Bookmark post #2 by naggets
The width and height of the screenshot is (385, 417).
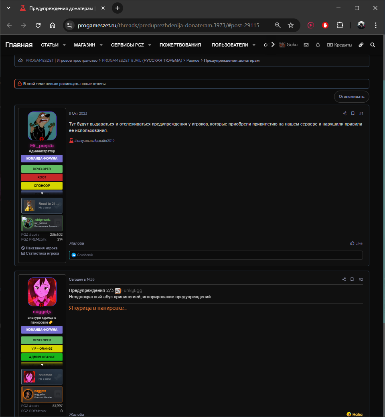(353, 279)
